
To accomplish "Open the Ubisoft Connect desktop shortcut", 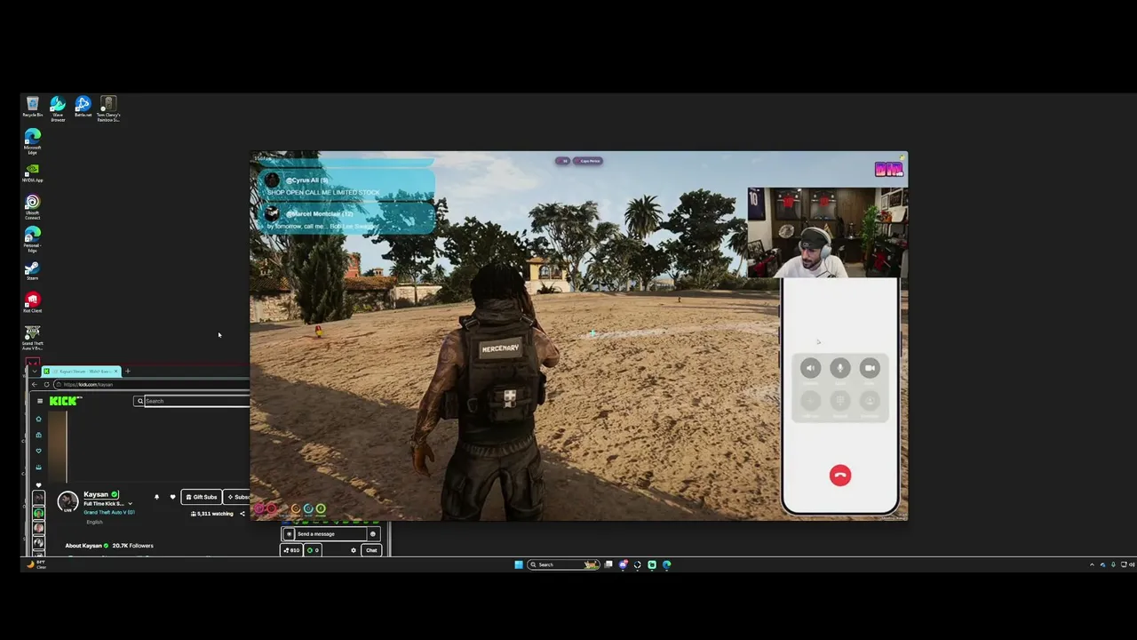I will [x=33, y=207].
